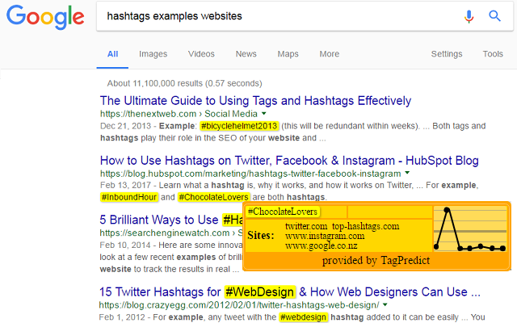Click highlighted #InboundHour hashtag

(129, 197)
